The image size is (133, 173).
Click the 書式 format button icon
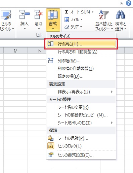click(x=53, y=14)
